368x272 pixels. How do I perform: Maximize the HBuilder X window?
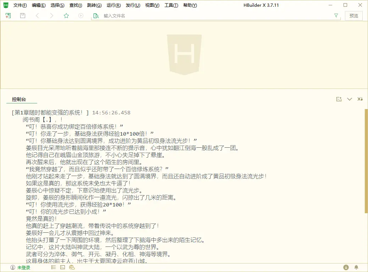tap(345, 5)
